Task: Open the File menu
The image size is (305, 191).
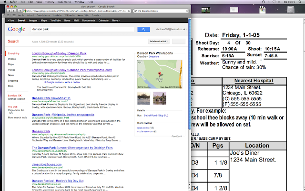Action: [23, 2]
